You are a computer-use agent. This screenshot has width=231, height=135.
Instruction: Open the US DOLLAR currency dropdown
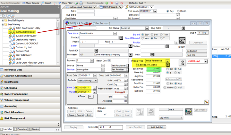coord(206,61)
